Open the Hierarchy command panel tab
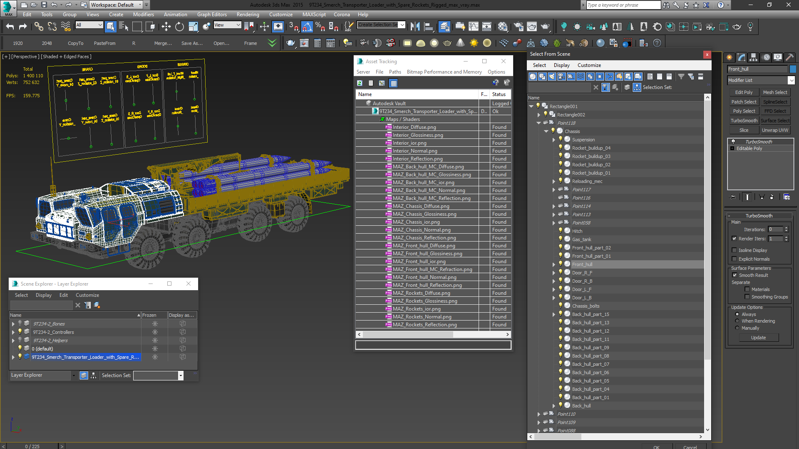 pyautogui.click(x=754, y=57)
